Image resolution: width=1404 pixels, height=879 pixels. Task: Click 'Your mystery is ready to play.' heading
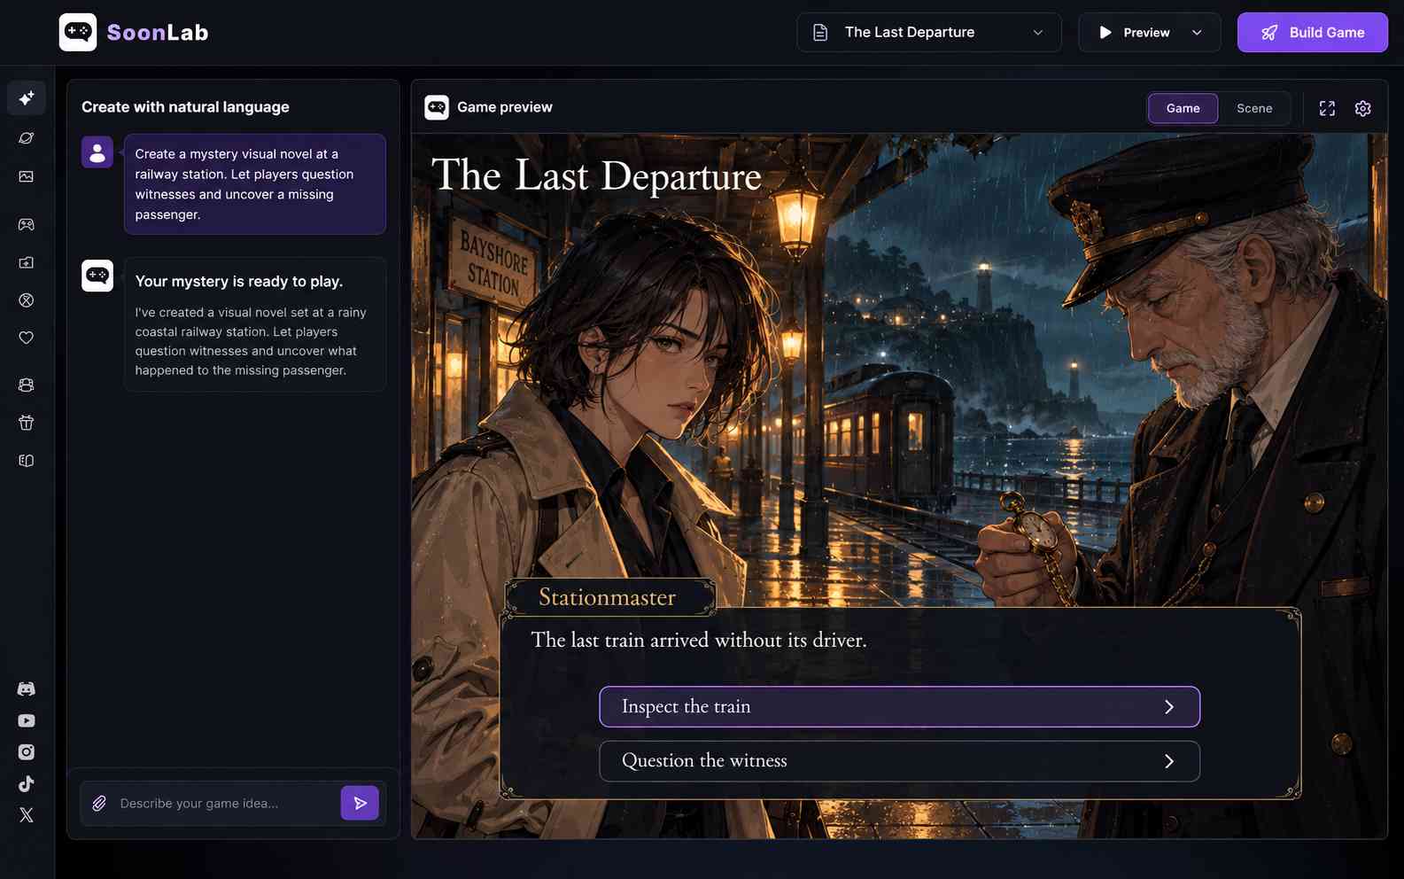[239, 281]
